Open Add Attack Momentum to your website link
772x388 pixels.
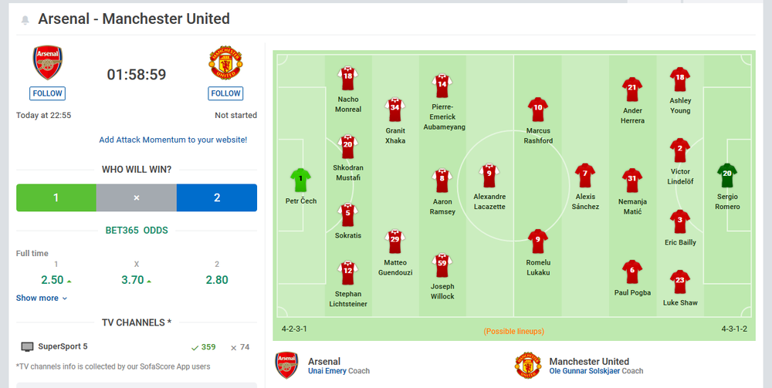(173, 140)
